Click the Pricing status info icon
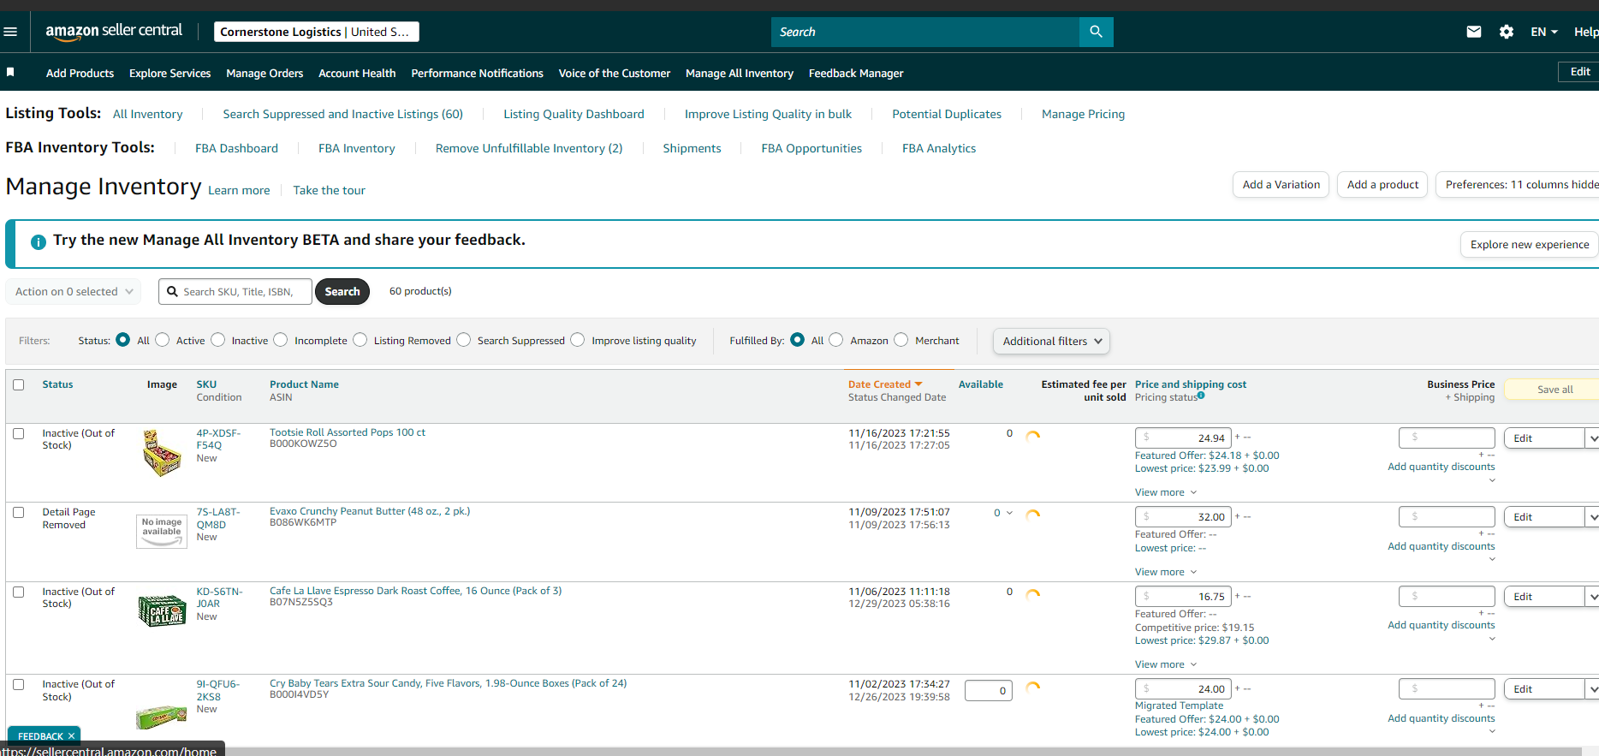1599x756 pixels. [1201, 395]
